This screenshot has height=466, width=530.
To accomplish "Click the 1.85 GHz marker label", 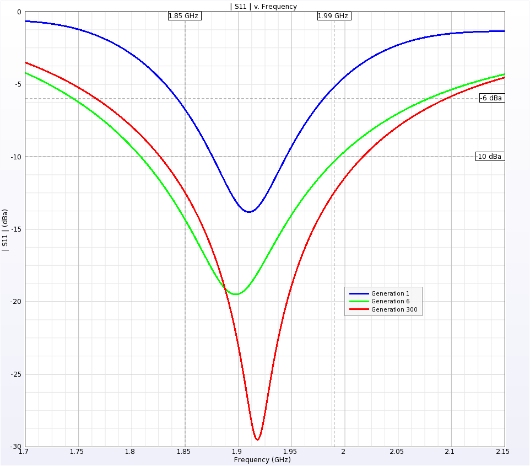I will (185, 16).
